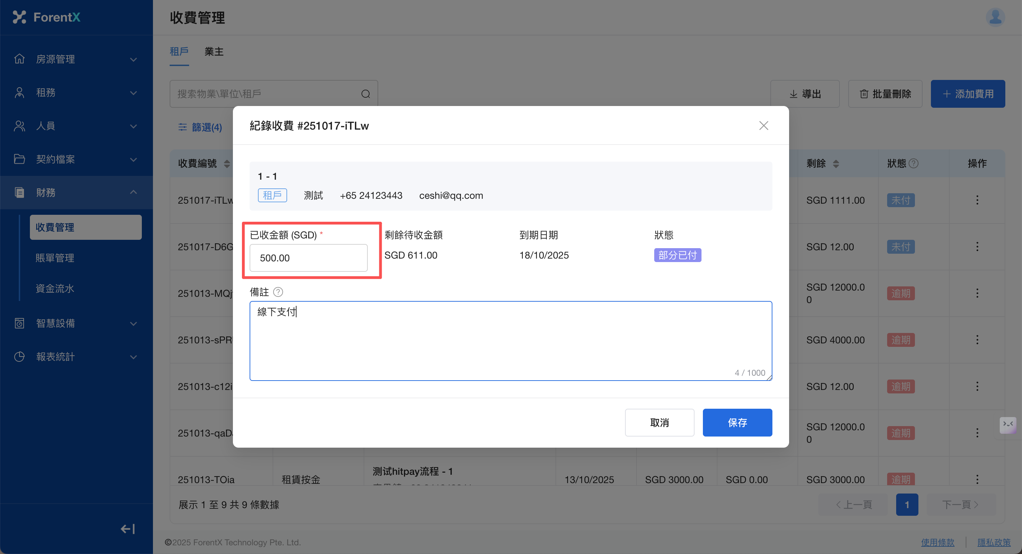Open the user avatar icon
The image size is (1022, 554).
click(995, 17)
